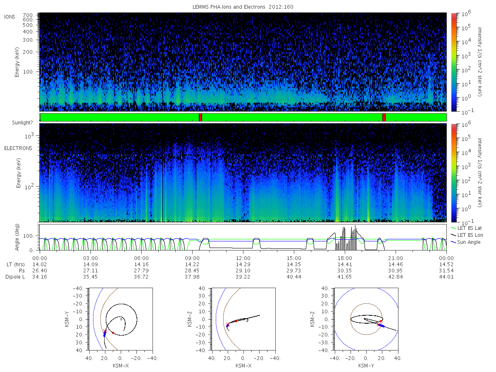Open the middle KSM-X versus KSM-Z orbit plot
This screenshot has height=372, width=496.
point(243,319)
